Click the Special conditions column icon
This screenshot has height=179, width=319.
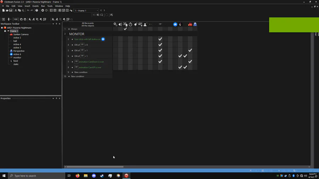pyautogui.click(x=115, y=24)
